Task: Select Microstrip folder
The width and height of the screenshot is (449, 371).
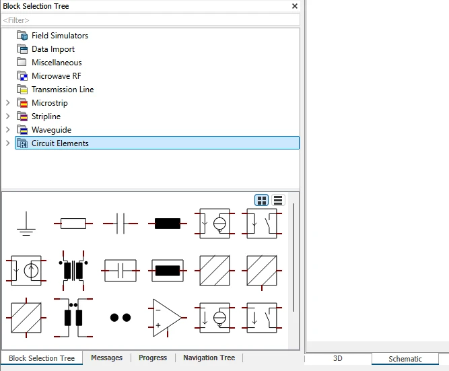Action: [42, 103]
